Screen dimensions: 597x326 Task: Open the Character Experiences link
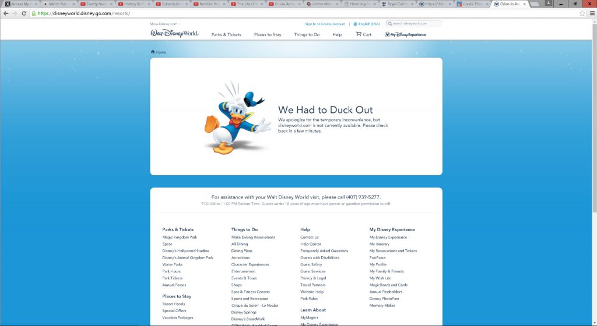pos(250,264)
